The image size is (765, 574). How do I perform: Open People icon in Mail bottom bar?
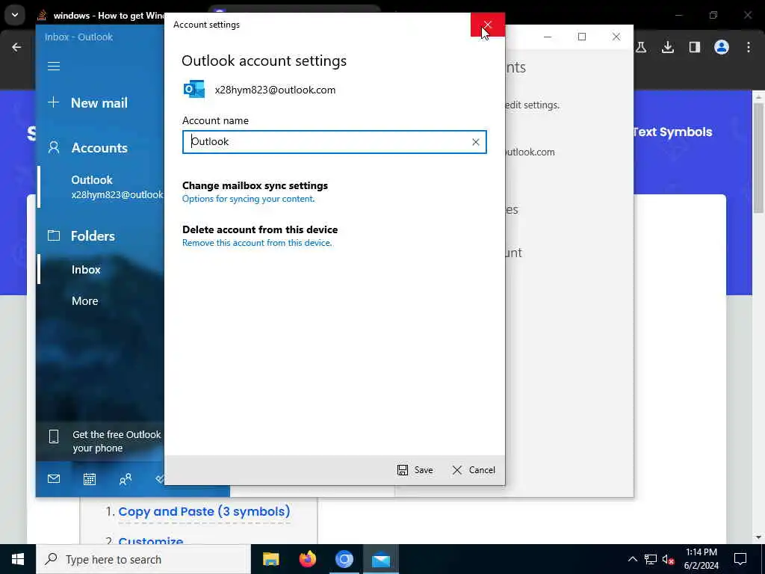click(126, 479)
